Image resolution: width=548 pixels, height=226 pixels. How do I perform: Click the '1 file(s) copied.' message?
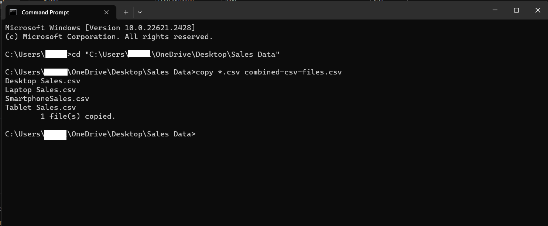point(78,116)
